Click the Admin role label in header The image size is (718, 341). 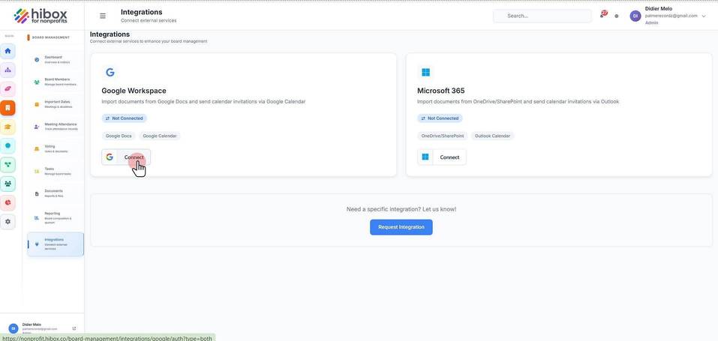pos(651,22)
